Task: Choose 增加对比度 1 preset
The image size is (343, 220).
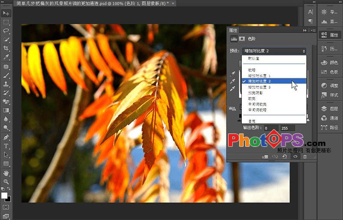Action: tap(274, 76)
